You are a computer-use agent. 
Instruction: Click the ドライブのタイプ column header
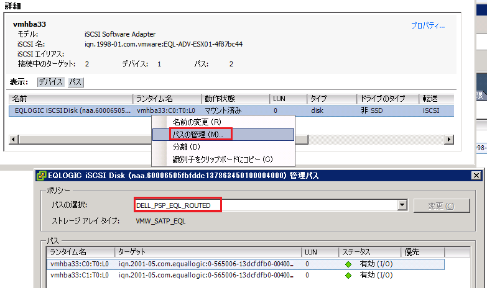[x=387, y=99]
